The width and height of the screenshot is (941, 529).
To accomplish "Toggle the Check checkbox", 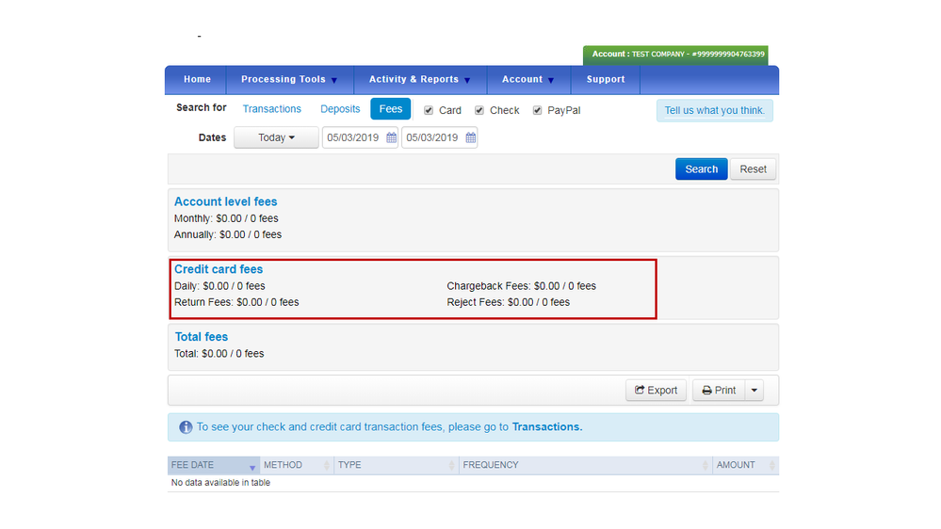I will click(479, 110).
